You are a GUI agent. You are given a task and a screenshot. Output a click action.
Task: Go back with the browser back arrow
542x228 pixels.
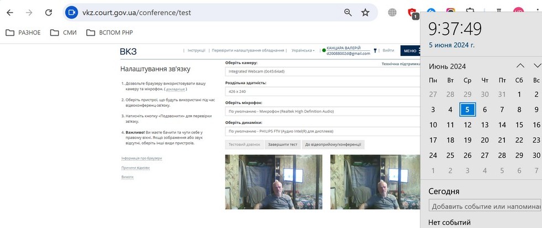pos(10,13)
